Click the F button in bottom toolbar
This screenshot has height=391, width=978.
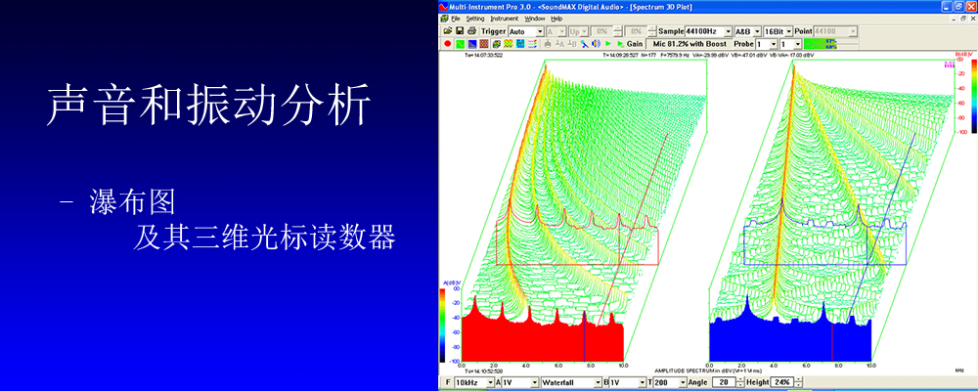point(447,382)
